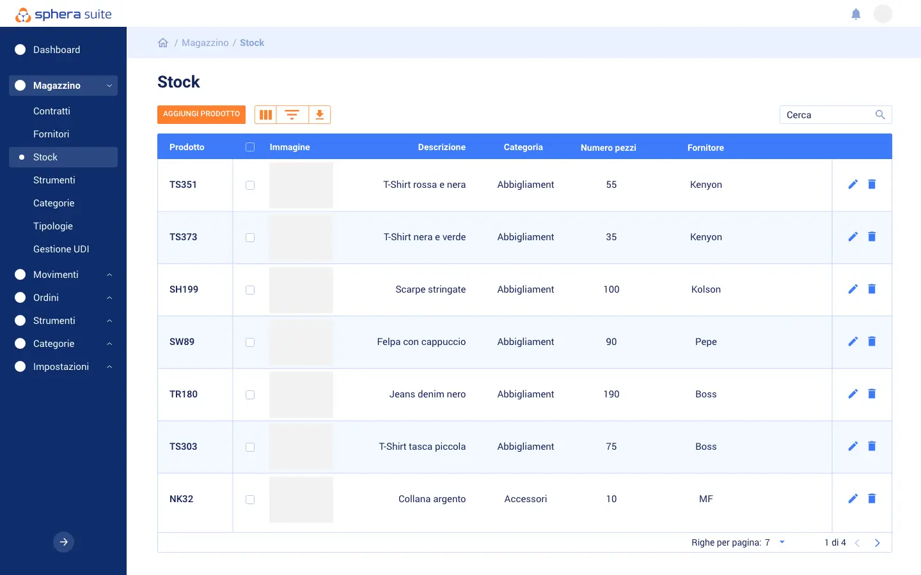921x575 pixels.
Task: Delete product TS373 with trash icon
Action: coord(872,237)
